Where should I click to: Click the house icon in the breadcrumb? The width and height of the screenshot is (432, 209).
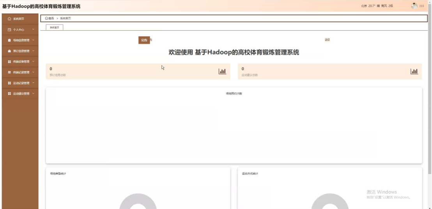click(46, 18)
